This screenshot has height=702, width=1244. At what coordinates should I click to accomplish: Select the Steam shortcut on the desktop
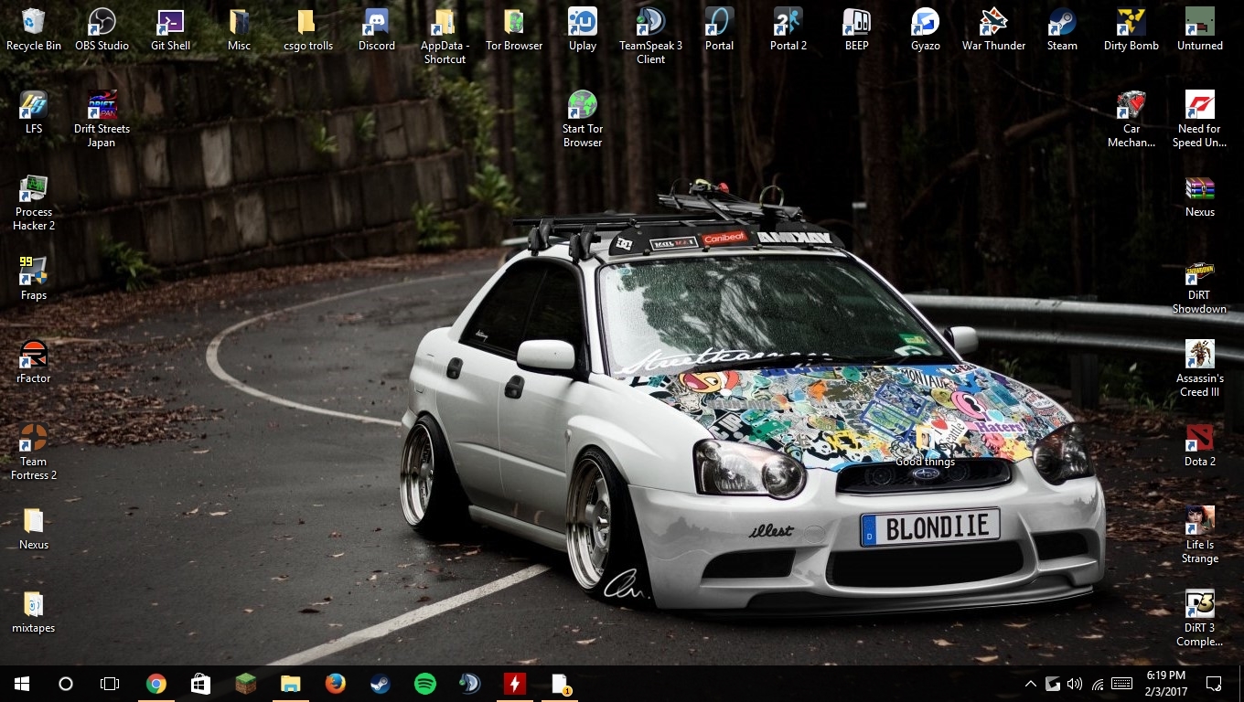(1063, 28)
